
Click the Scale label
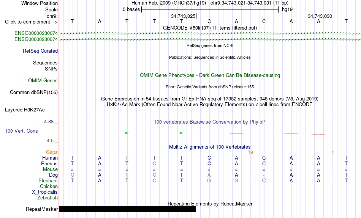pos(51,9)
